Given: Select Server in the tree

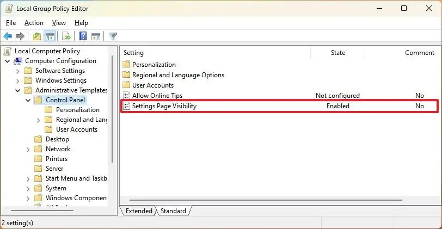Looking at the screenshot, I should [x=54, y=169].
